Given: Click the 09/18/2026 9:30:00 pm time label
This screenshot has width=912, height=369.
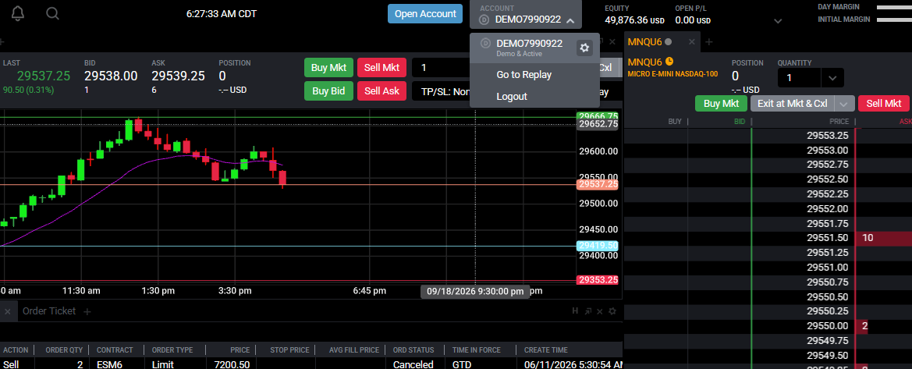Looking at the screenshot, I should pos(475,292).
